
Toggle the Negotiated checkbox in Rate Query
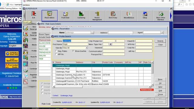click(x=42, y=90)
